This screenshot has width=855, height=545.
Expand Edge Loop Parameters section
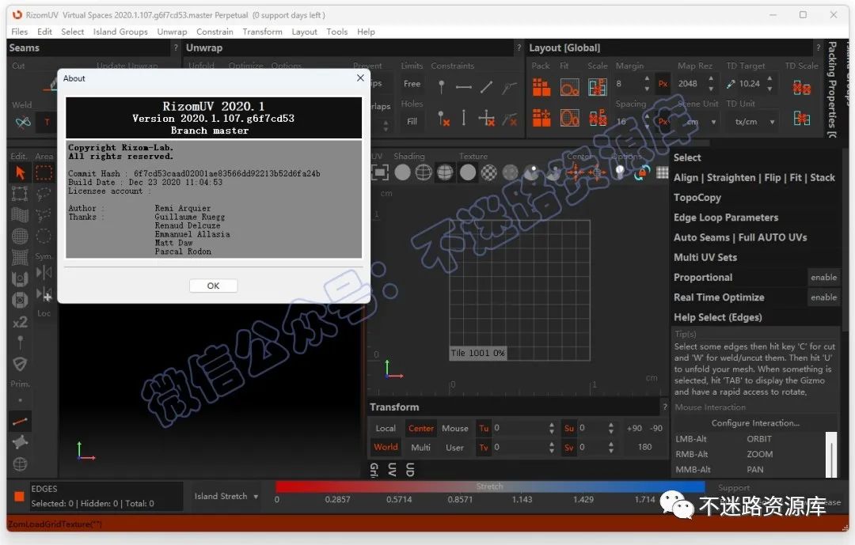coord(726,218)
